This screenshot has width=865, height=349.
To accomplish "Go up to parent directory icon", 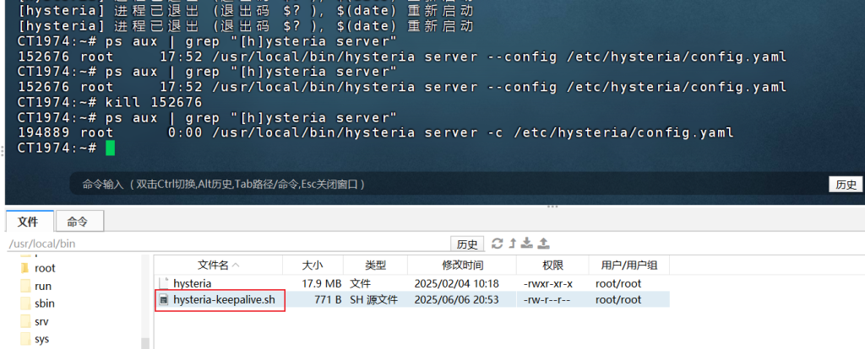I will pyautogui.click(x=512, y=244).
